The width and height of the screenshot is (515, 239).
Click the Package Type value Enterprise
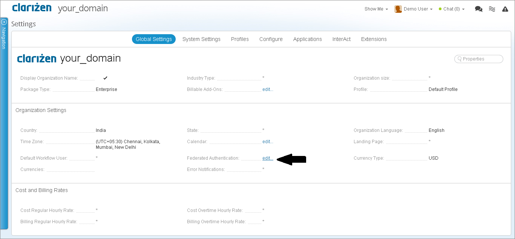click(x=106, y=89)
